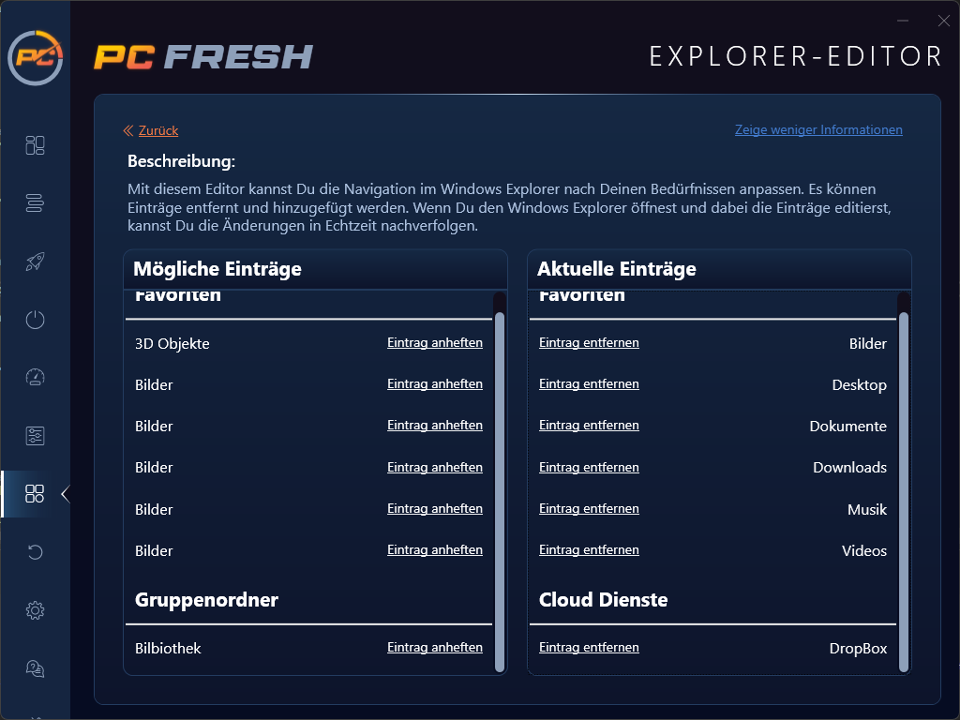Image resolution: width=960 pixels, height=720 pixels.
Task: Remove the current Bilder entry via 'Eintrag entfernen'
Action: coord(589,343)
